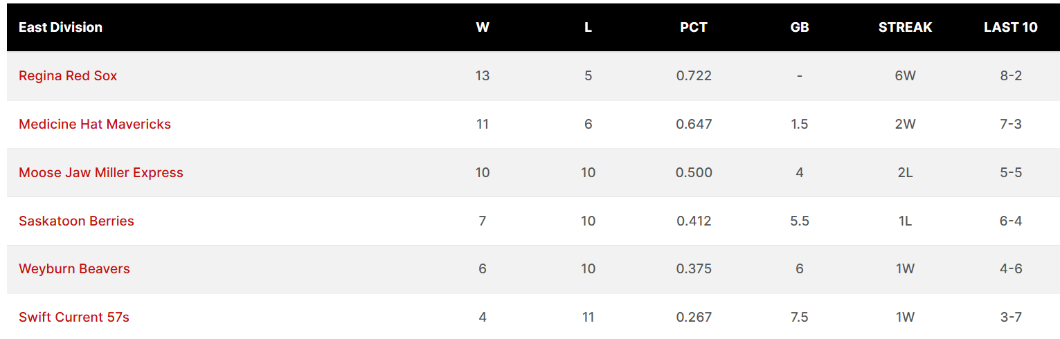
Task: Select Medicine Hat's 7-3 last ten cell
Action: pos(1011,125)
